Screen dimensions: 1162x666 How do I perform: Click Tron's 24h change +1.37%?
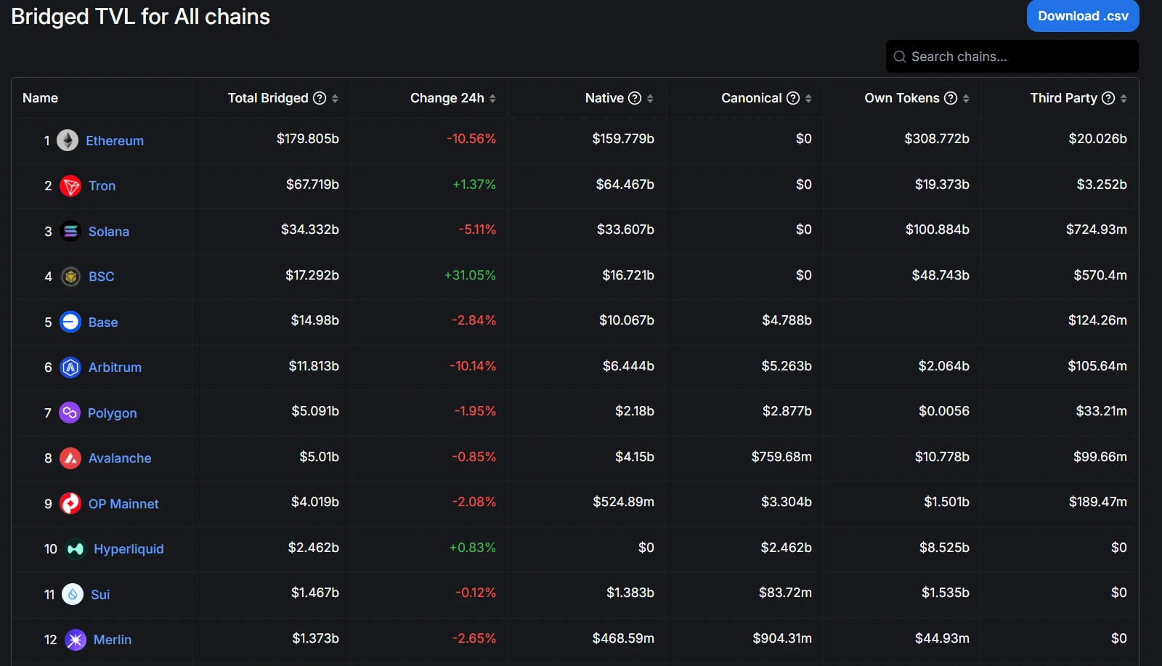coord(474,184)
